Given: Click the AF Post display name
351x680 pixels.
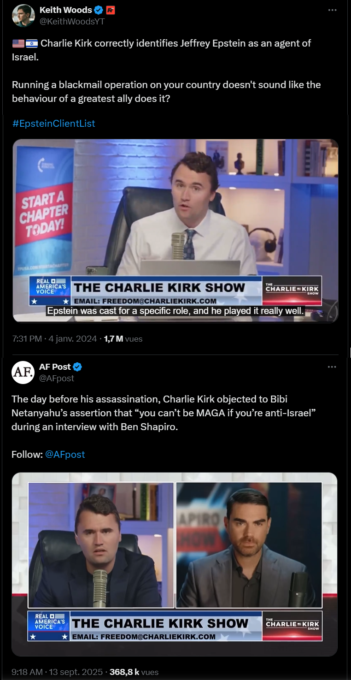Looking at the screenshot, I should coord(55,367).
